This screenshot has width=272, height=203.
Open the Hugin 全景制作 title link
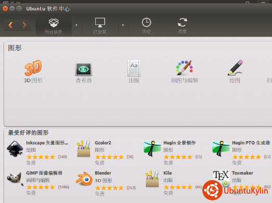(x=179, y=143)
